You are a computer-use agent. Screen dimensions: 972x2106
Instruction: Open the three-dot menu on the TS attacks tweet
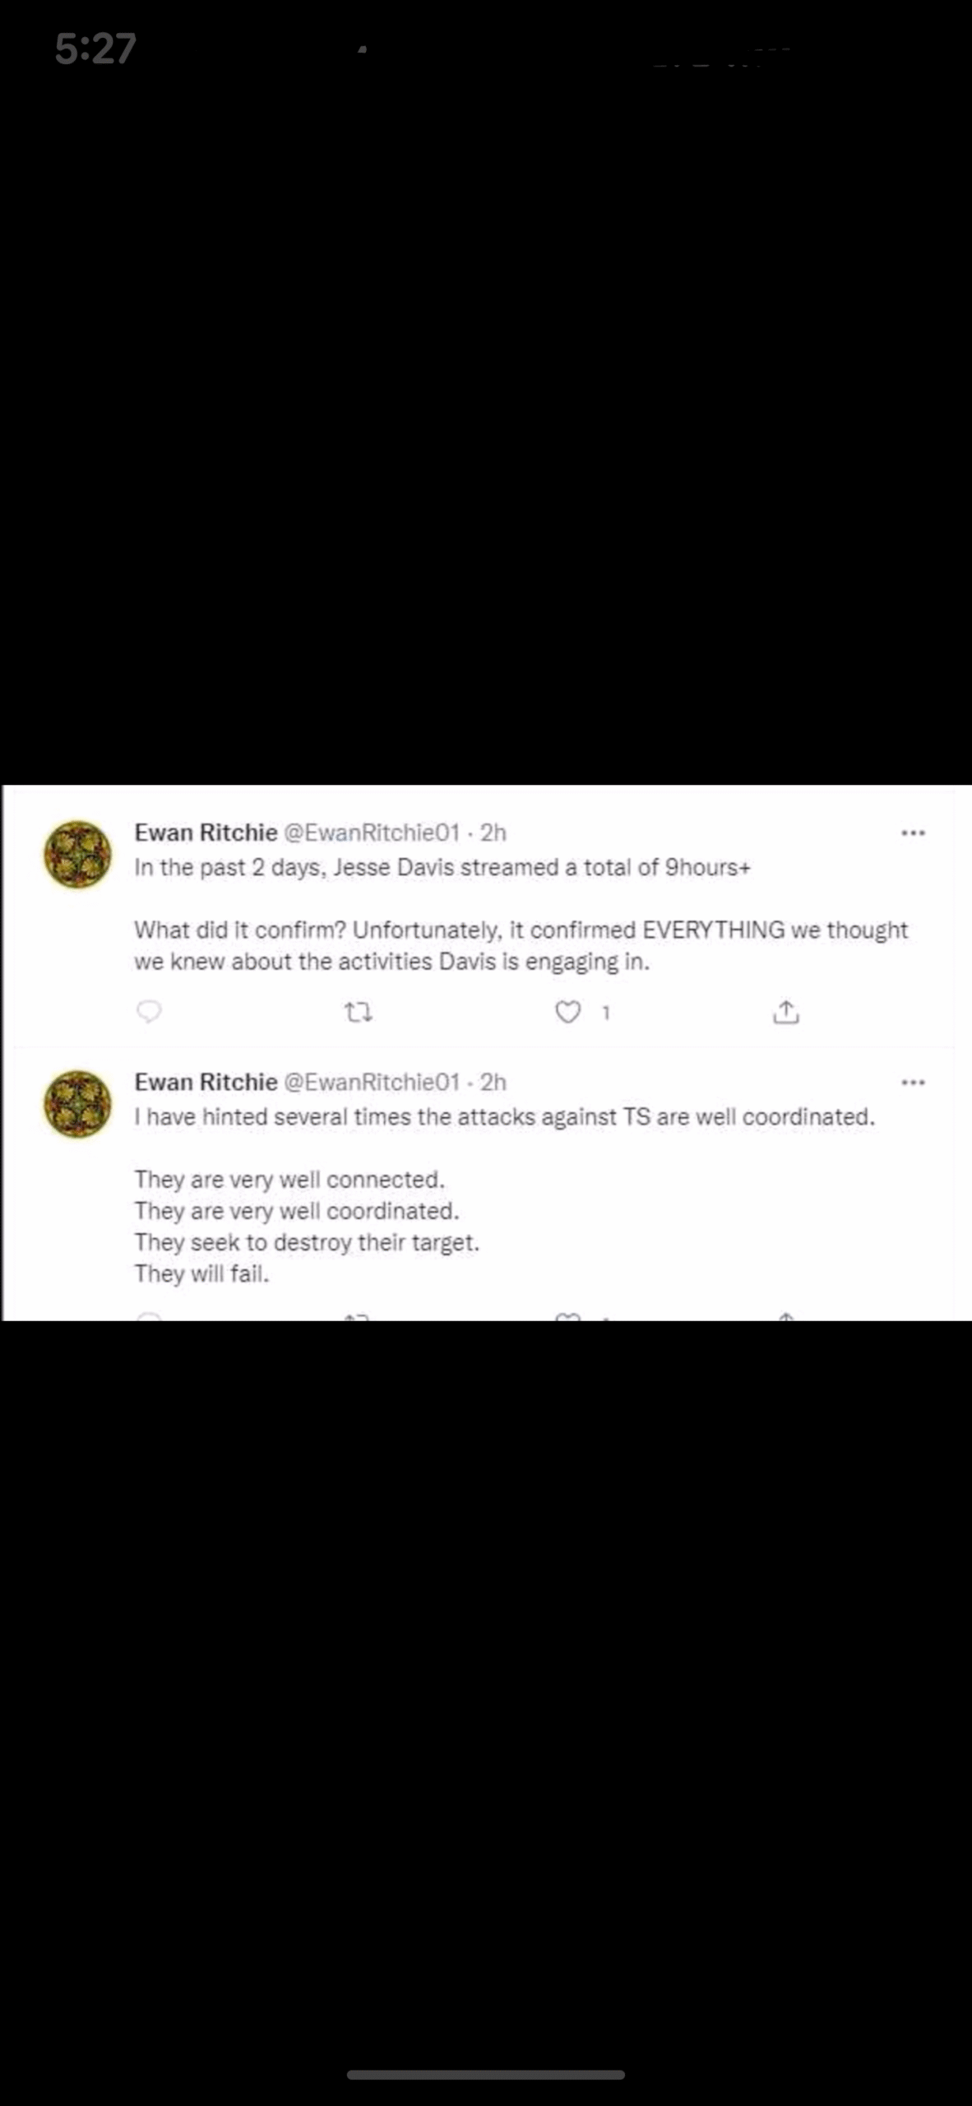[x=913, y=1083]
